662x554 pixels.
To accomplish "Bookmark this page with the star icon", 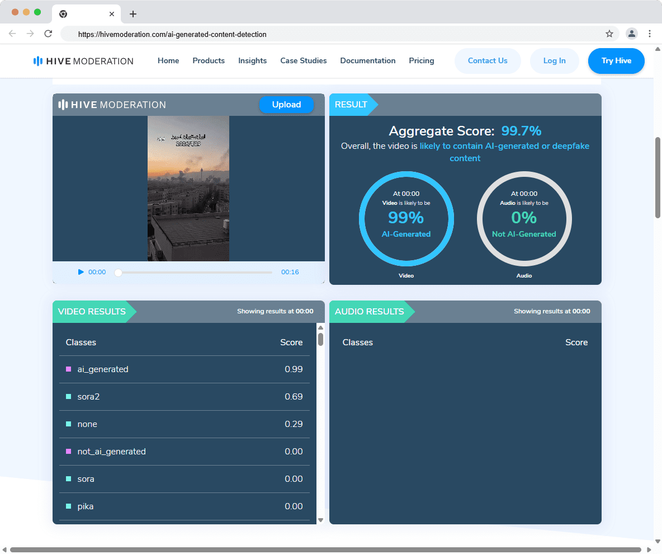I will [x=609, y=34].
